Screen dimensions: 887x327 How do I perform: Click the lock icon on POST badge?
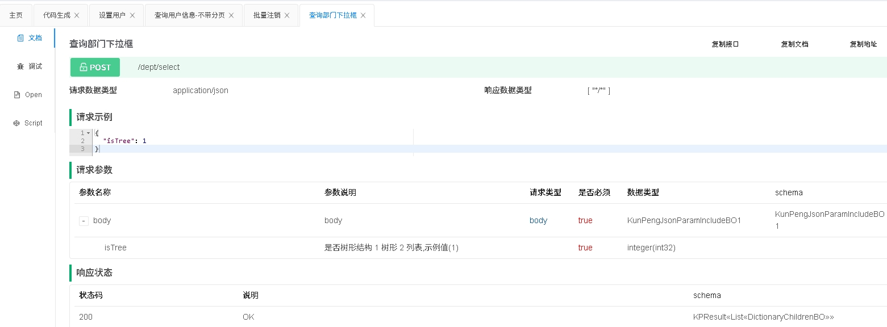click(x=84, y=67)
